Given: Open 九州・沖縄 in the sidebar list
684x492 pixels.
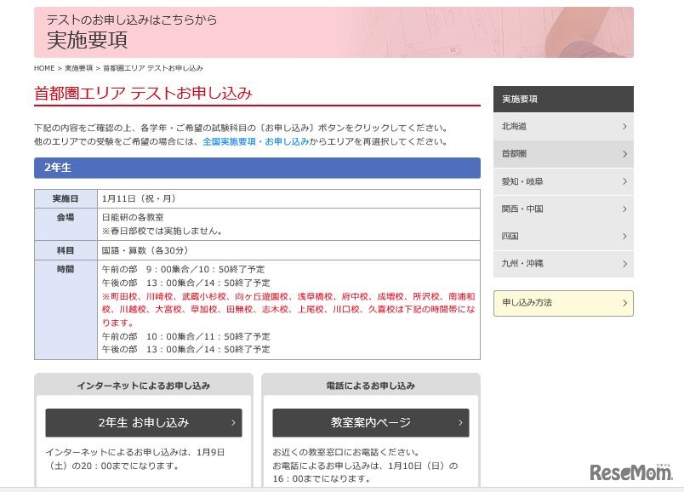Looking at the screenshot, I should (522, 263).
